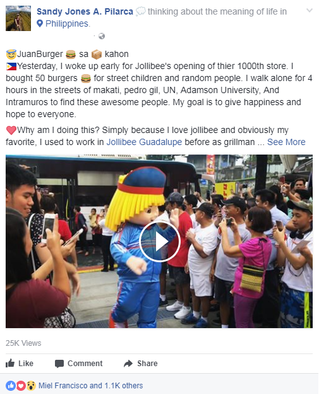Play the Jollibee mascot video
The image size is (319, 394).
160,241
